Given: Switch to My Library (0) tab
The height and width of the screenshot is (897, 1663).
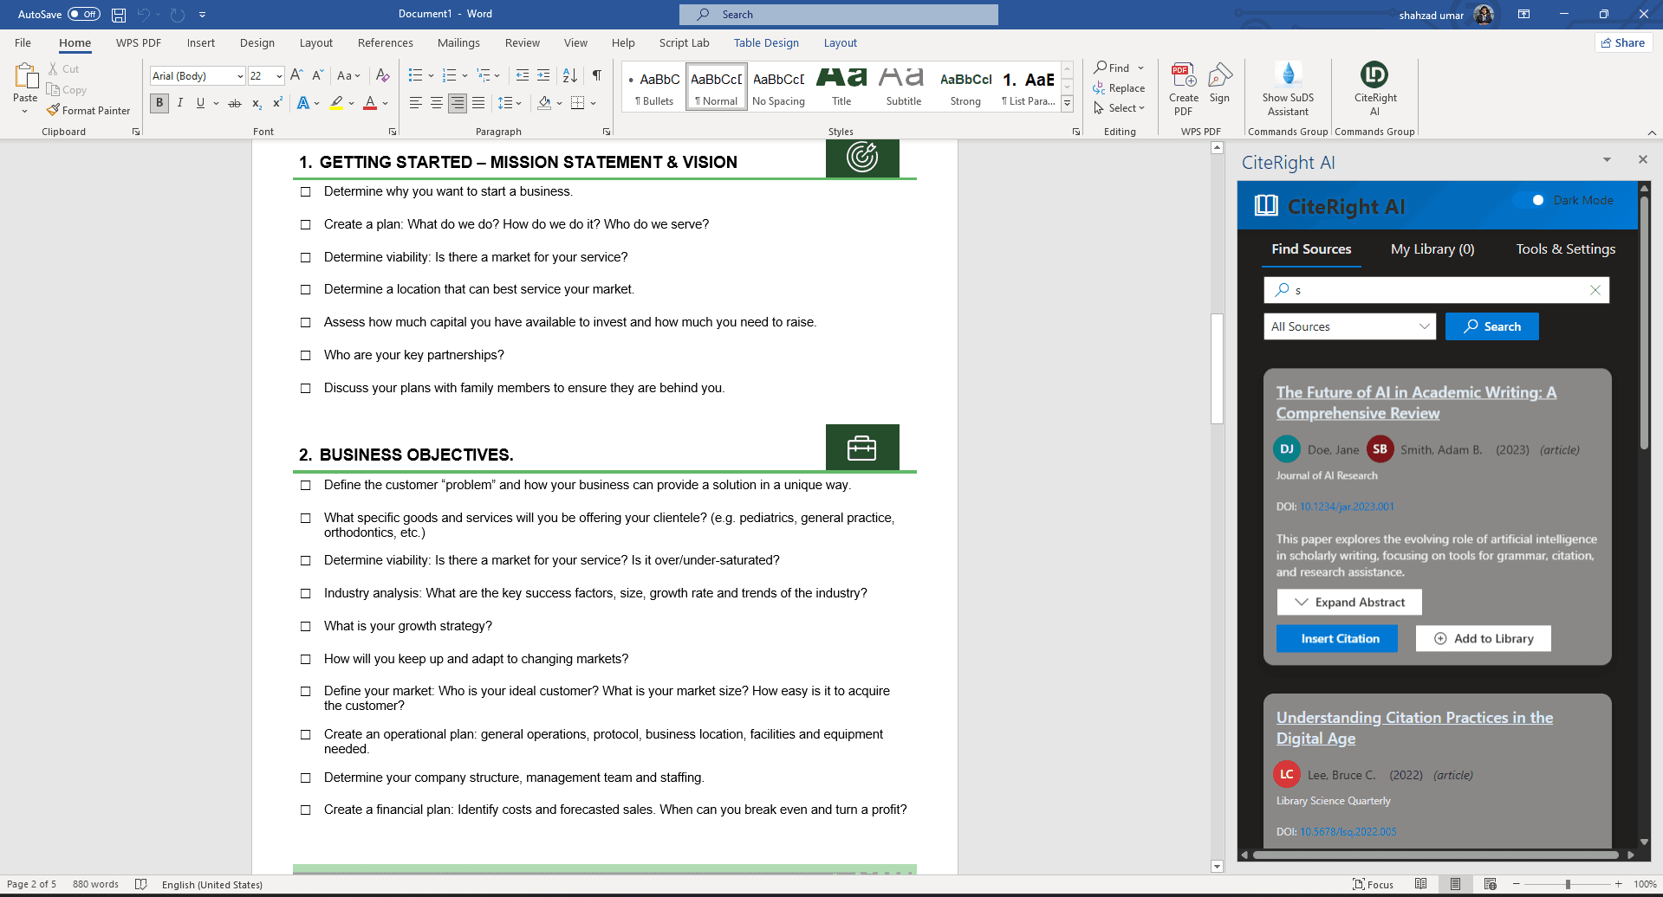Looking at the screenshot, I should [1432, 249].
